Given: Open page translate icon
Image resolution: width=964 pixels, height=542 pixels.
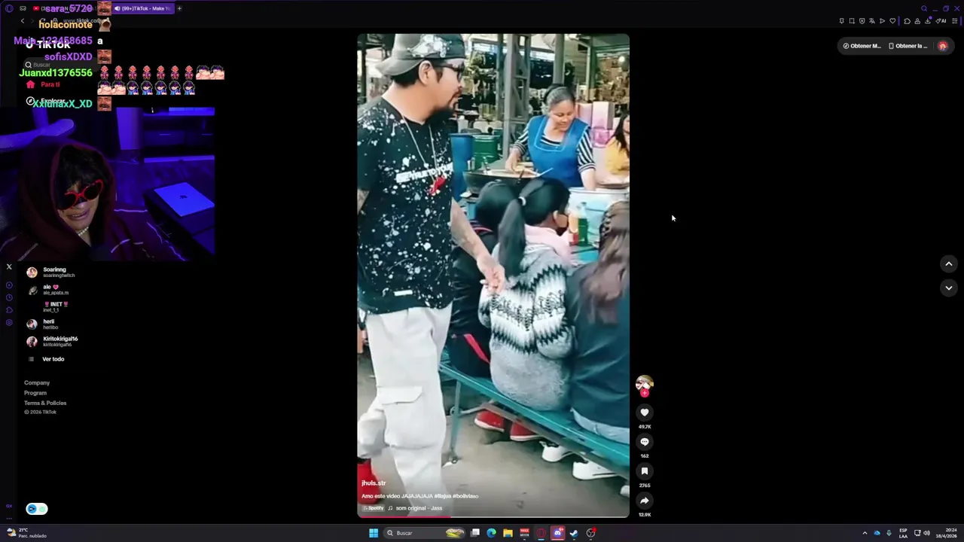Looking at the screenshot, I should pyautogui.click(x=872, y=21).
